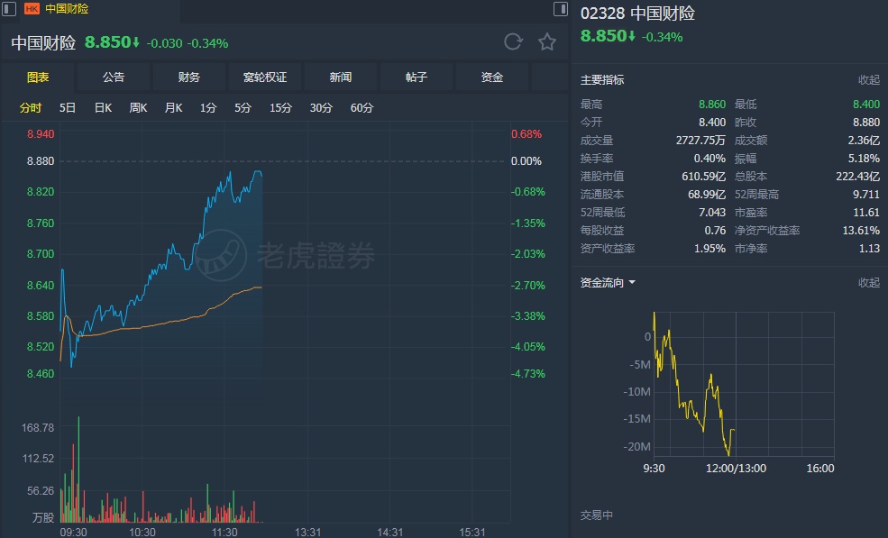Switch to the 窝轮权证 tab
The height and width of the screenshot is (538, 888).
point(265,78)
